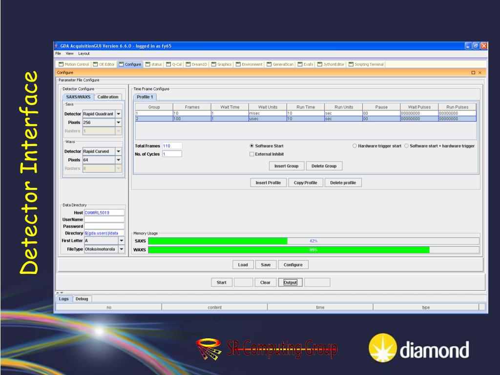Viewport: 500px width, 375px height.
Task: Click the No. of Cycles field
Action: pyautogui.click(x=172, y=154)
